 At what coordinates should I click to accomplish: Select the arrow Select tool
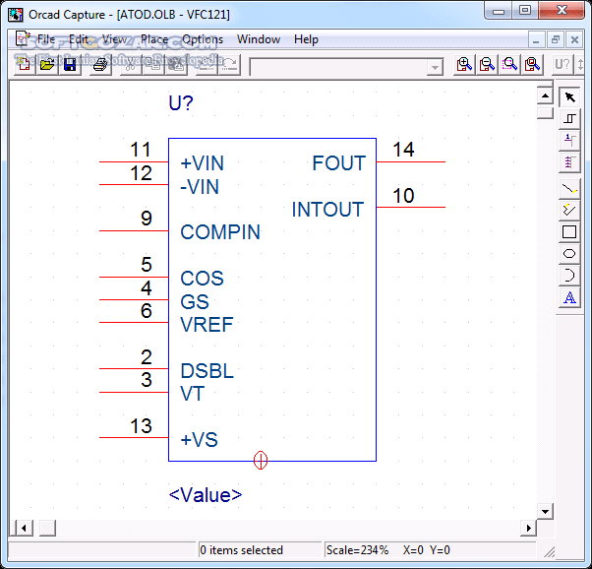[569, 97]
